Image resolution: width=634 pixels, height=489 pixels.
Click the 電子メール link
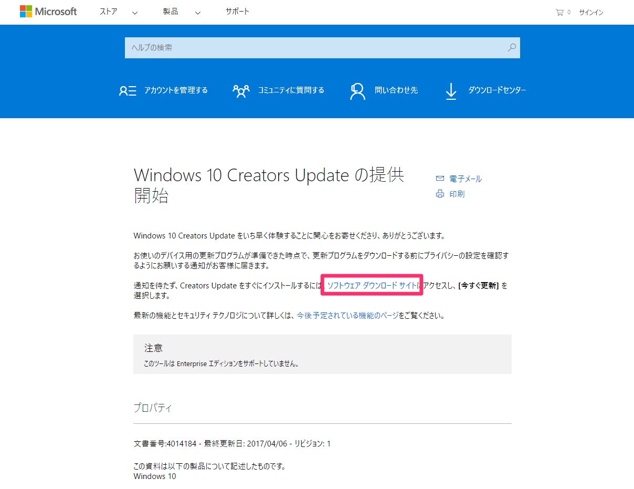[466, 179]
